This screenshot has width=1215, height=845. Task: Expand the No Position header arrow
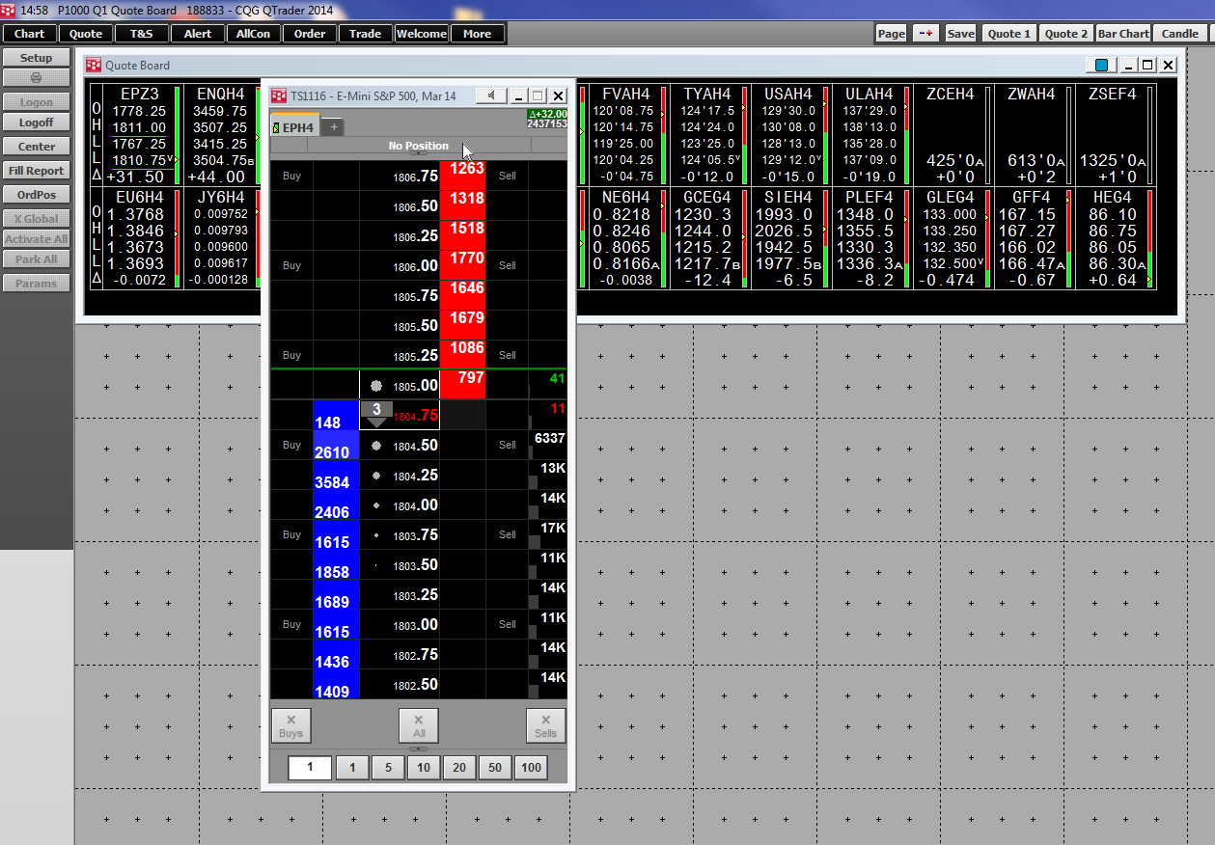tap(419, 153)
